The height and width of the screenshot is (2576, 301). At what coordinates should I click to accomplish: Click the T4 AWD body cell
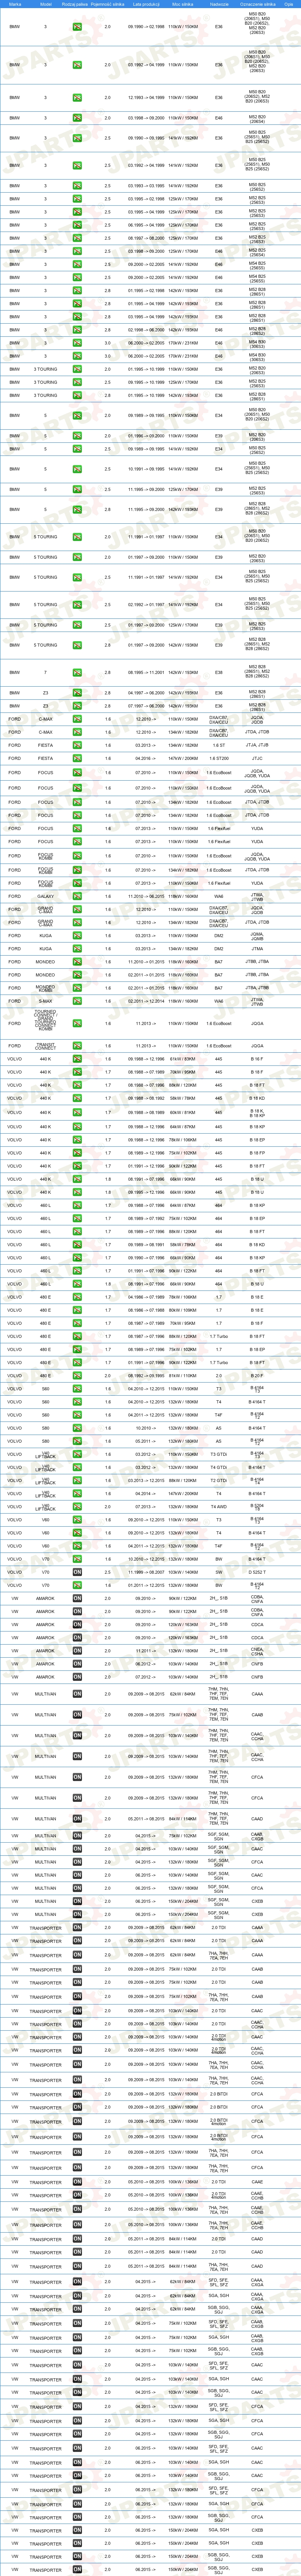click(x=219, y=1507)
